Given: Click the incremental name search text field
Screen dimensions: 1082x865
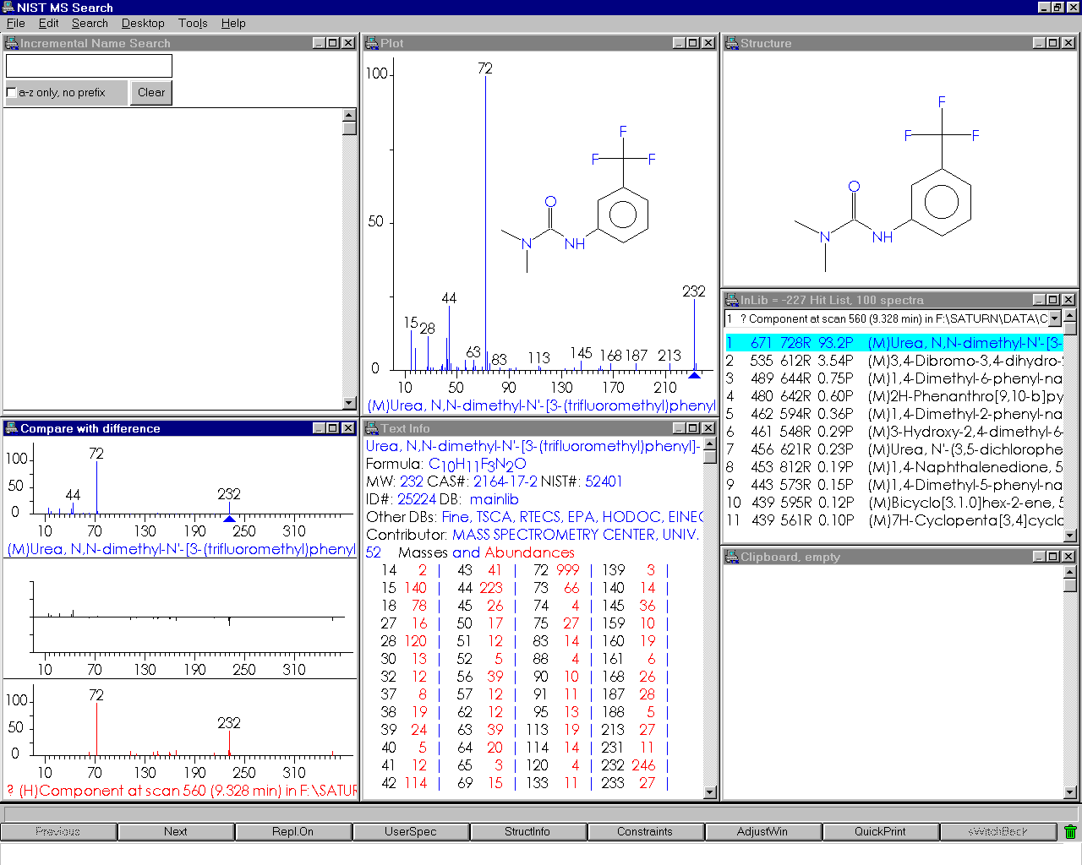Looking at the screenshot, I should tap(89, 66).
